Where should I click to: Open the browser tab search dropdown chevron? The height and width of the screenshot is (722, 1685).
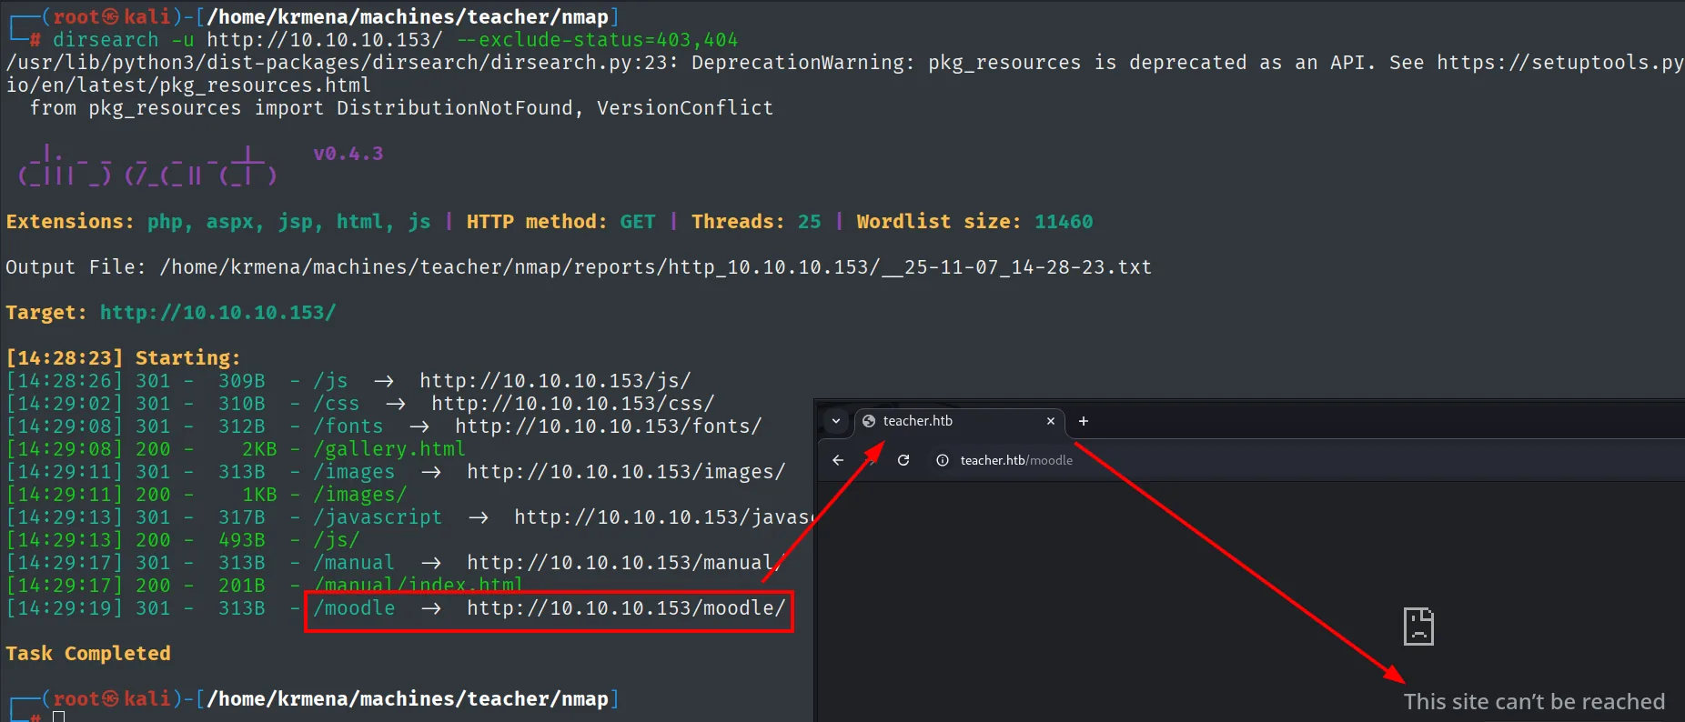tap(836, 421)
